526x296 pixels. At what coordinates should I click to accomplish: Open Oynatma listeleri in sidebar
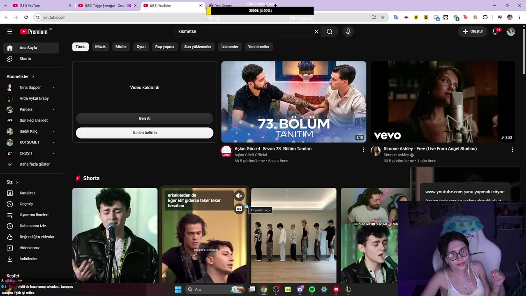(31, 215)
